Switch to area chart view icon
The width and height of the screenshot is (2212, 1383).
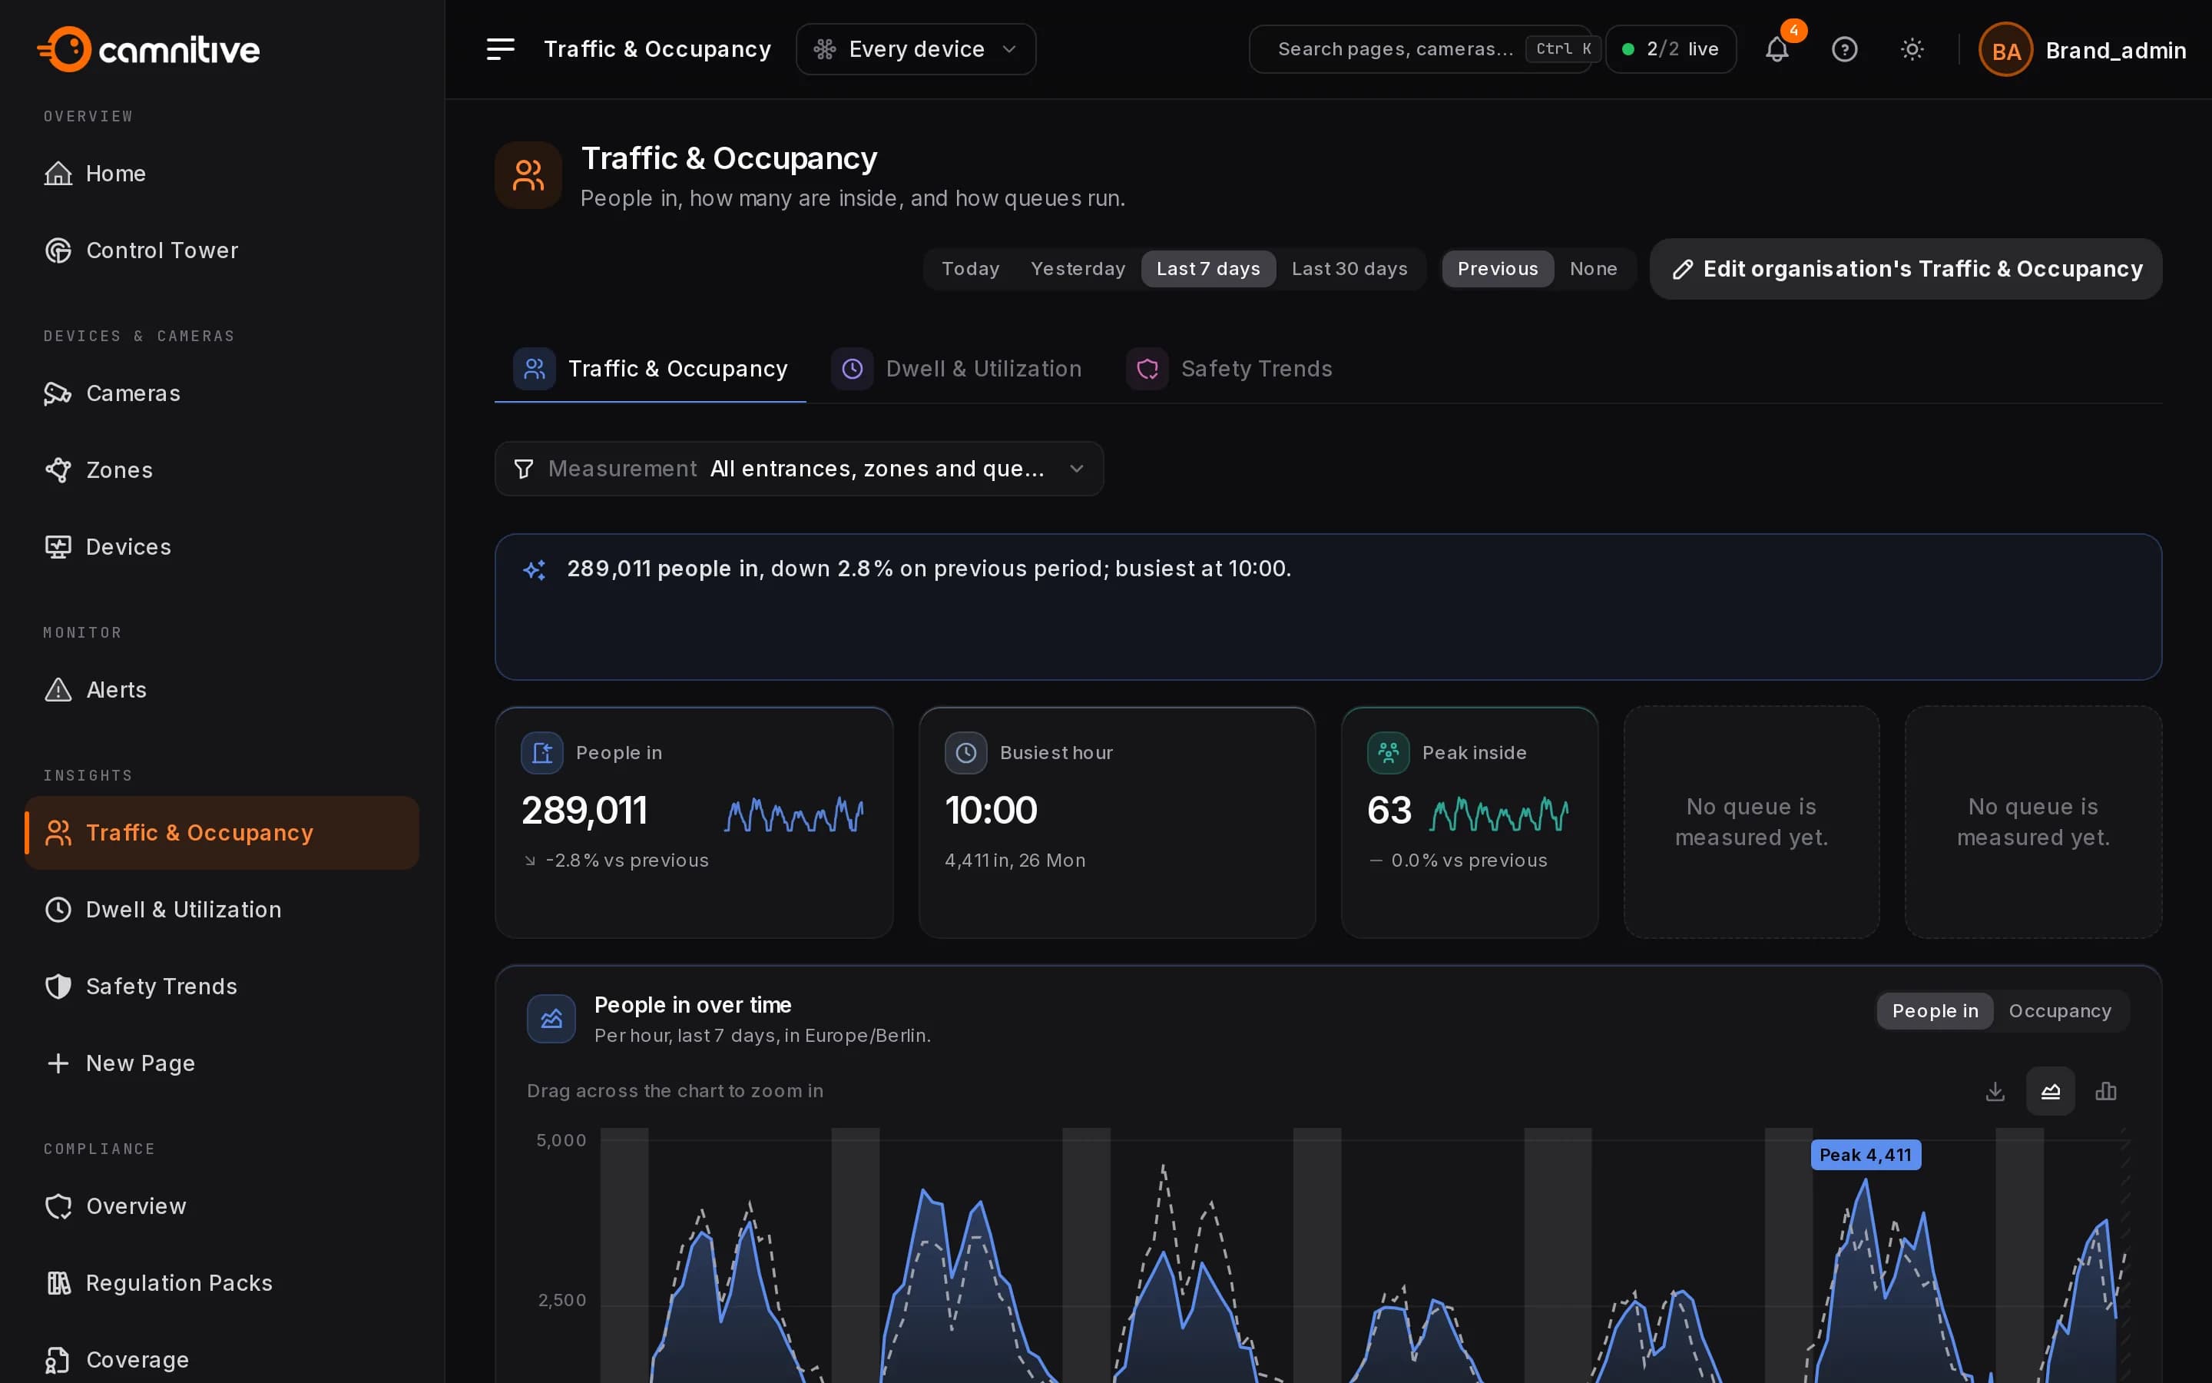pyautogui.click(x=2050, y=1091)
